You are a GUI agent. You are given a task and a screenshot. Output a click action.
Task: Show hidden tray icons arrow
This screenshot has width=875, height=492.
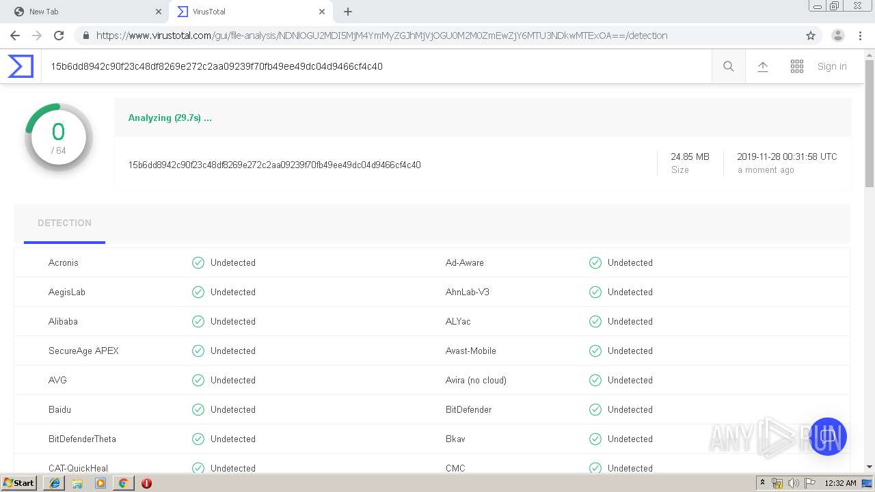point(762,483)
